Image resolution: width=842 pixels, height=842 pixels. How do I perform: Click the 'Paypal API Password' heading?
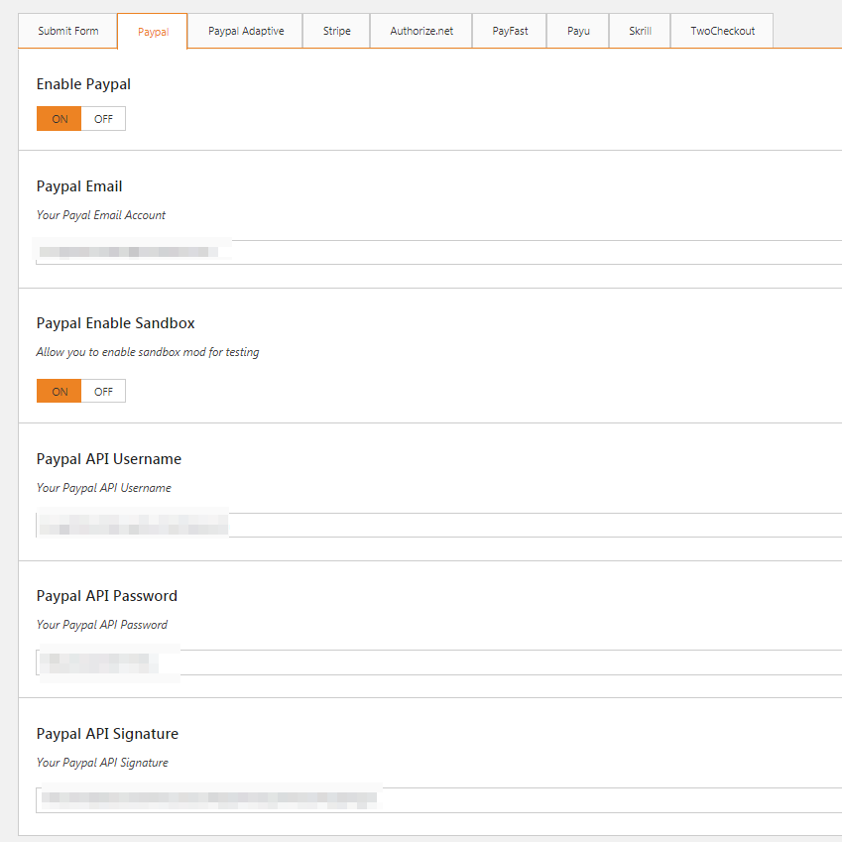(107, 596)
